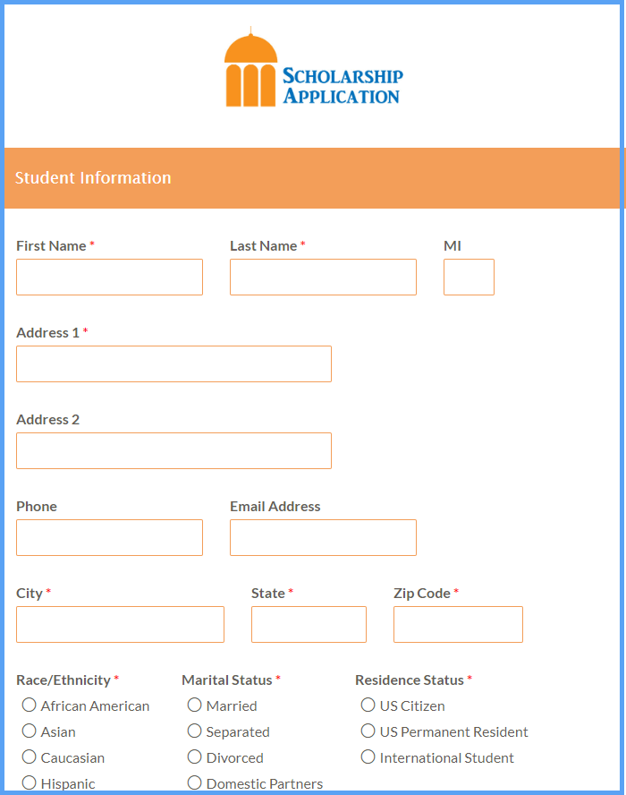This screenshot has height=795, width=626.
Task: Focus the MI middle initial field
Action: point(469,278)
